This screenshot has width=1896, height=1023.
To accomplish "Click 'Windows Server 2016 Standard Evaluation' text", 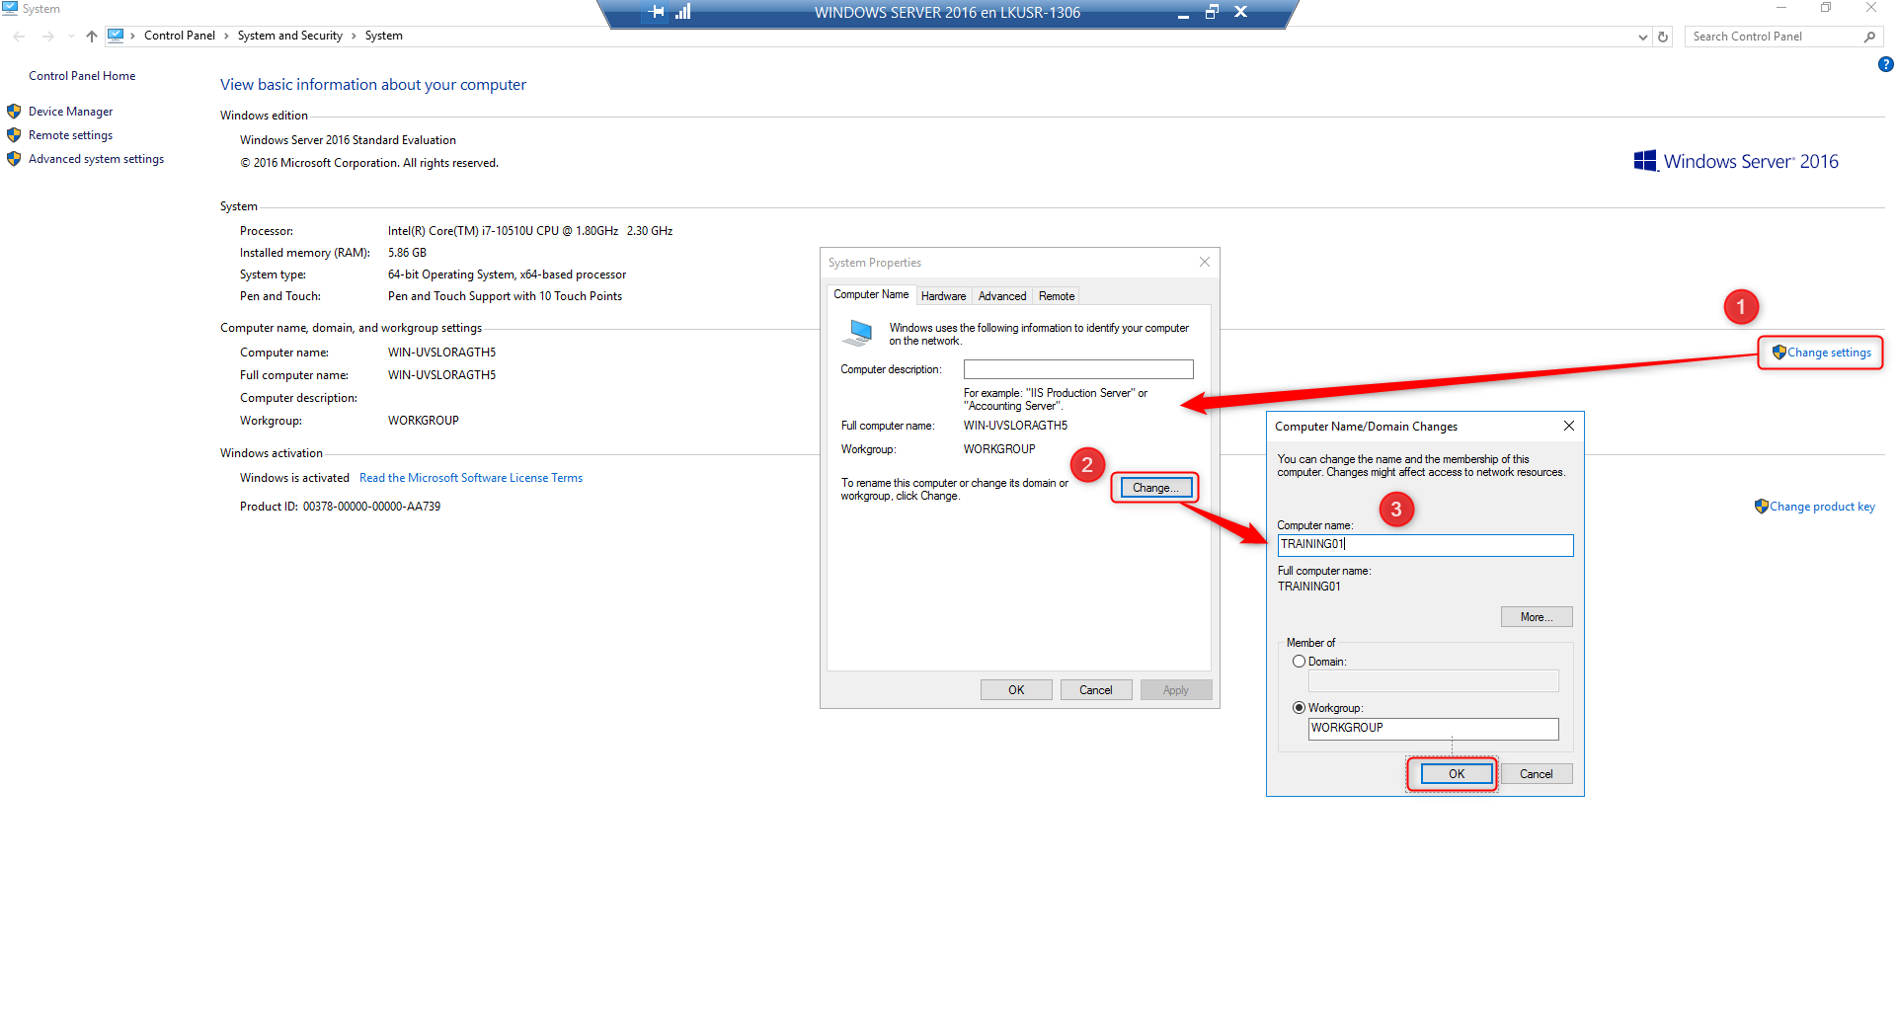I will (348, 140).
